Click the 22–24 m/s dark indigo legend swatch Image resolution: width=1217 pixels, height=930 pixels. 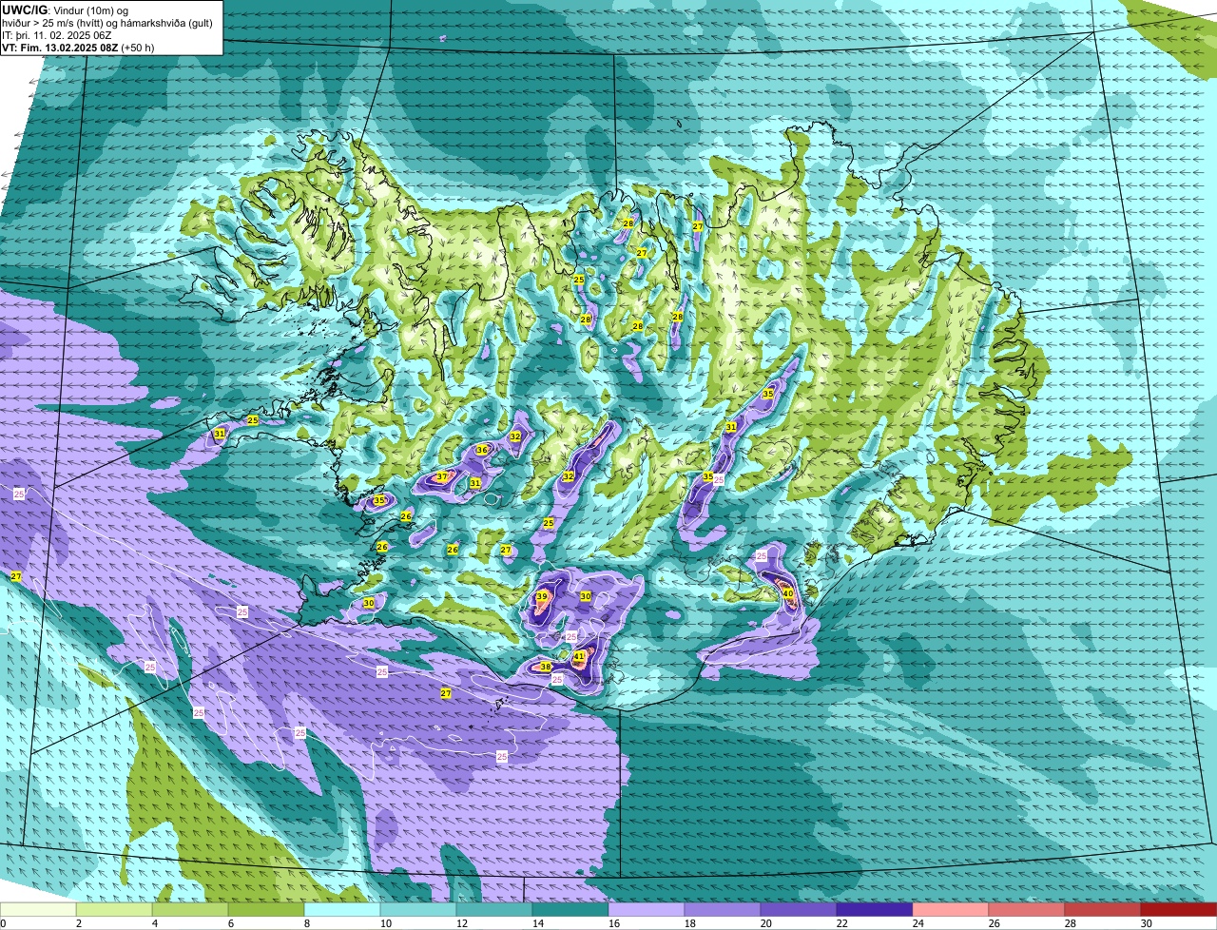click(875, 910)
